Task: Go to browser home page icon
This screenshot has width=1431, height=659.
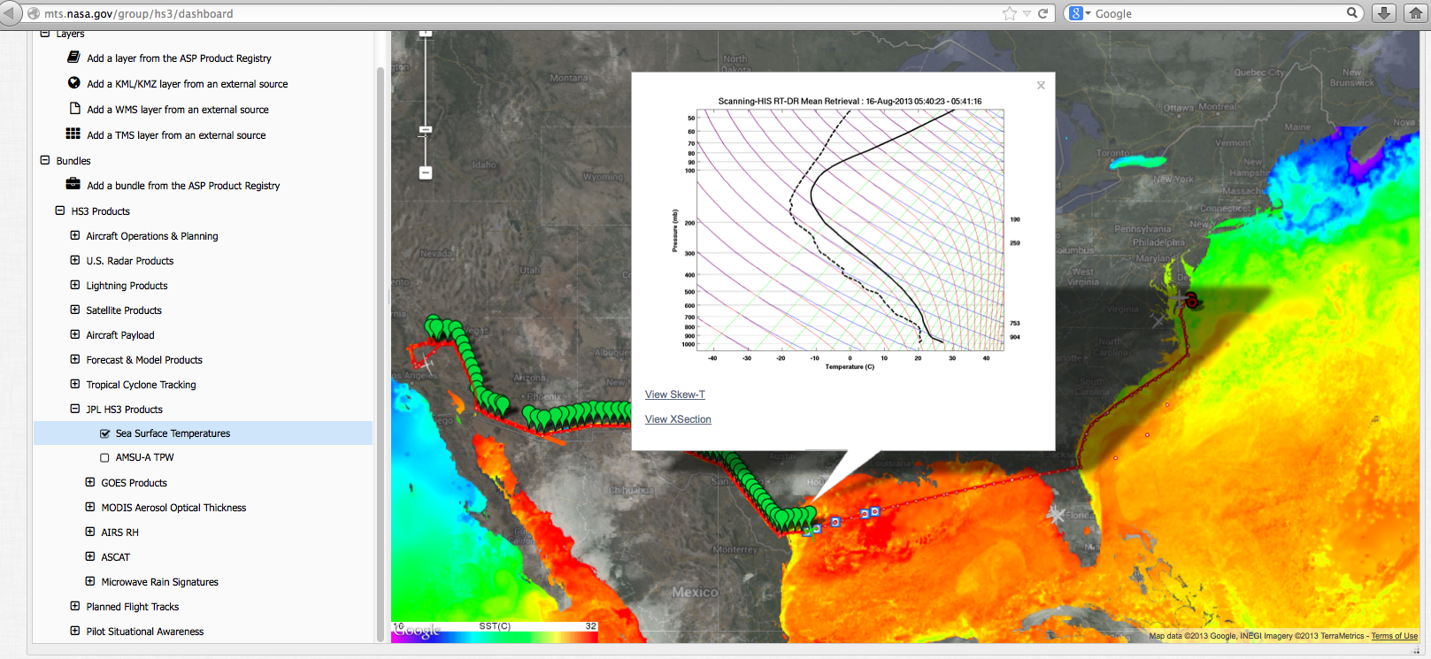Action: click(x=1415, y=13)
